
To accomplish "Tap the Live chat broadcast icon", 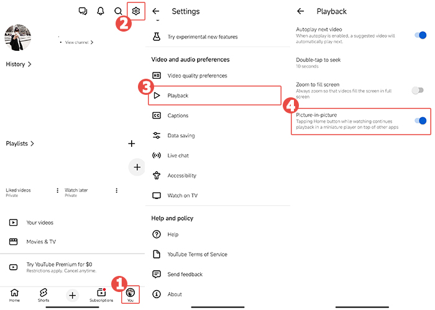I will (x=157, y=155).
